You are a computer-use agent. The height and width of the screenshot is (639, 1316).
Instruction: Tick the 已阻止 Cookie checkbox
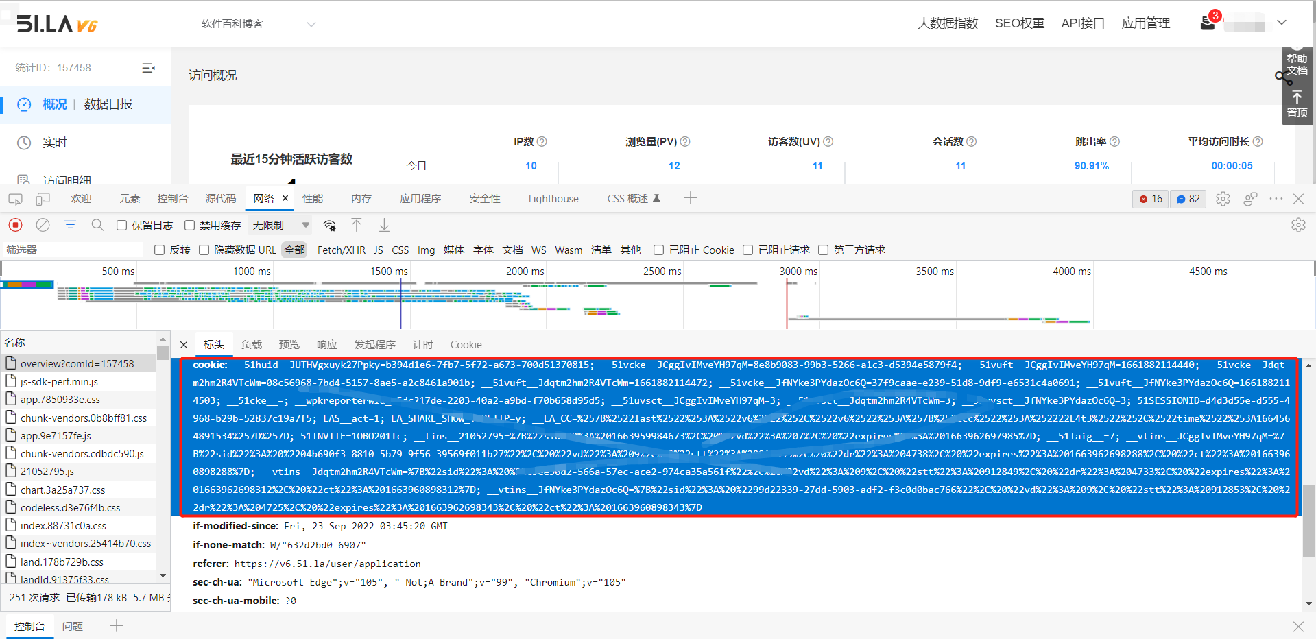[658, 250]
